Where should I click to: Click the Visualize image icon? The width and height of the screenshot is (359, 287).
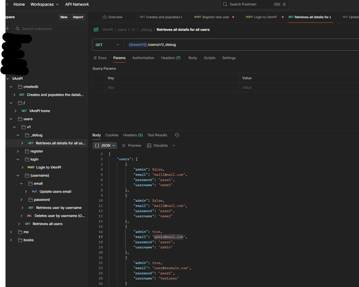149,146
